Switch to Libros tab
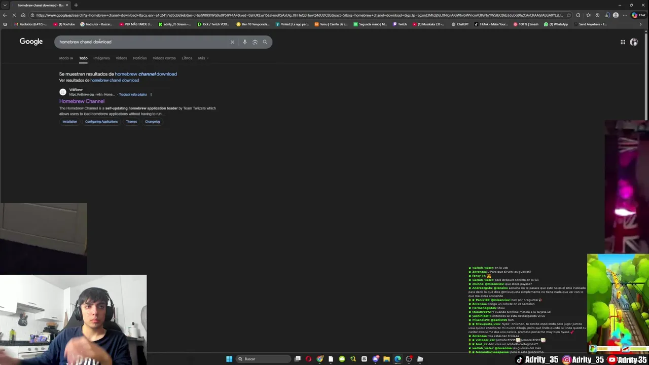This screenshot has height=365, width=649. pos(187,58)
